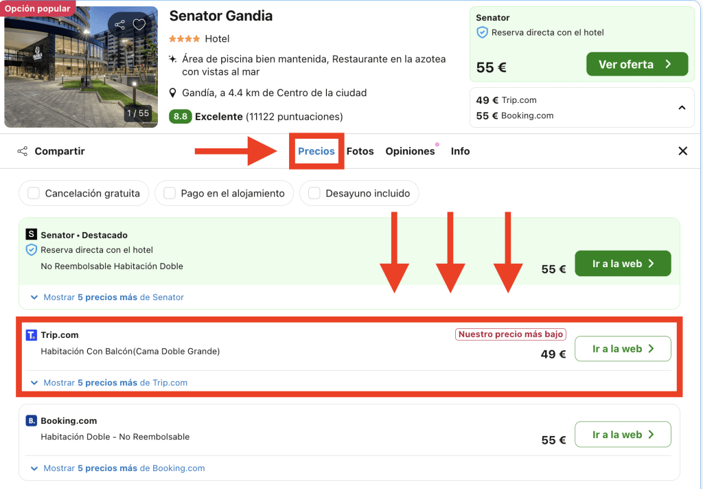Check Pago en el alojamiento filter
The width and height of the screenshot is (703, 489).
pyautogui.click(x=169, y=194)
